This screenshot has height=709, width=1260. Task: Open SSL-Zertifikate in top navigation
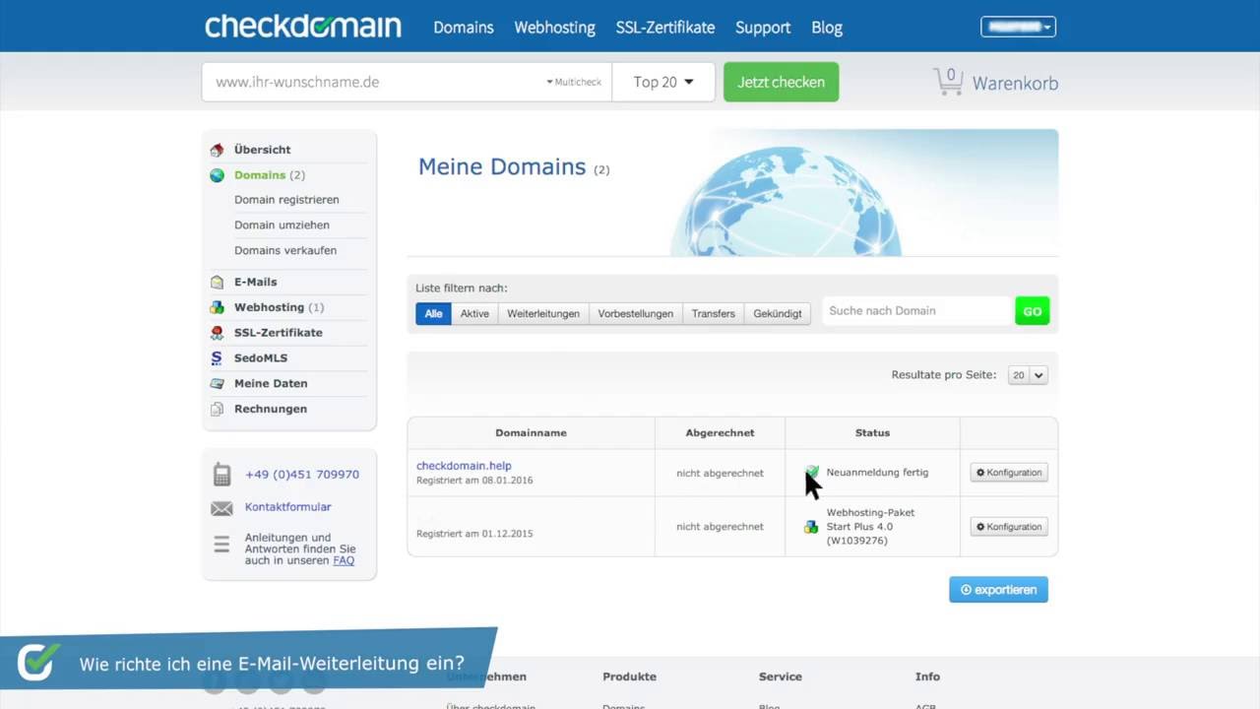(665, 28)
